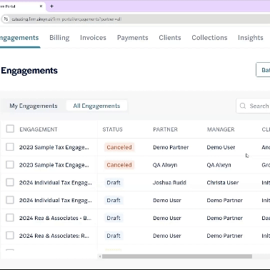Open 2024 Individual Tax Engagement by Joshua Rudd

pyautogui.click(x=56, y=183)
